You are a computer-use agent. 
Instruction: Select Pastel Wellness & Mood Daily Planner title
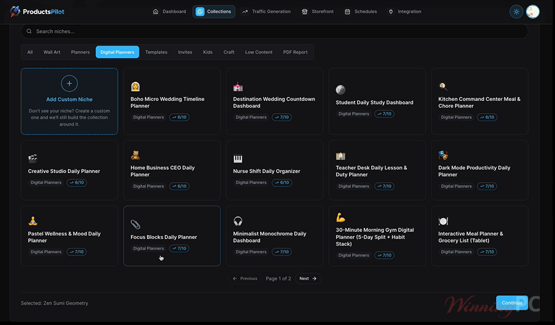[x=64, y=237]
